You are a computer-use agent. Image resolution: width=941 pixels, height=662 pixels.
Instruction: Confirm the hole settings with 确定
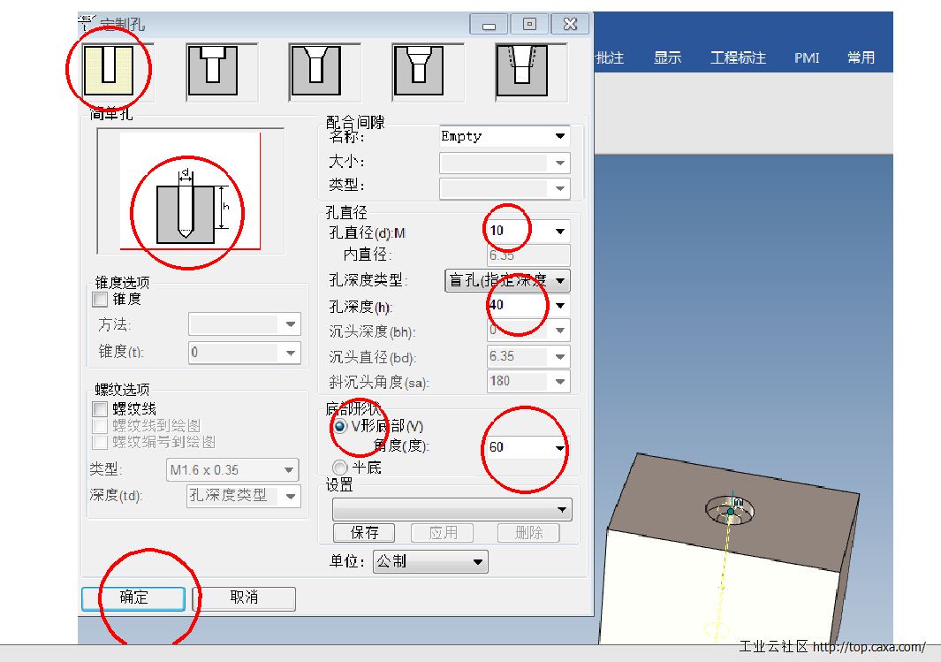133,598
